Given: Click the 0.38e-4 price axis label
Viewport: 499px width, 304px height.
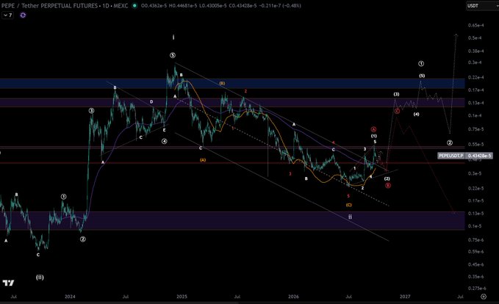Looking at the screenshot, I should click(475, 51).
